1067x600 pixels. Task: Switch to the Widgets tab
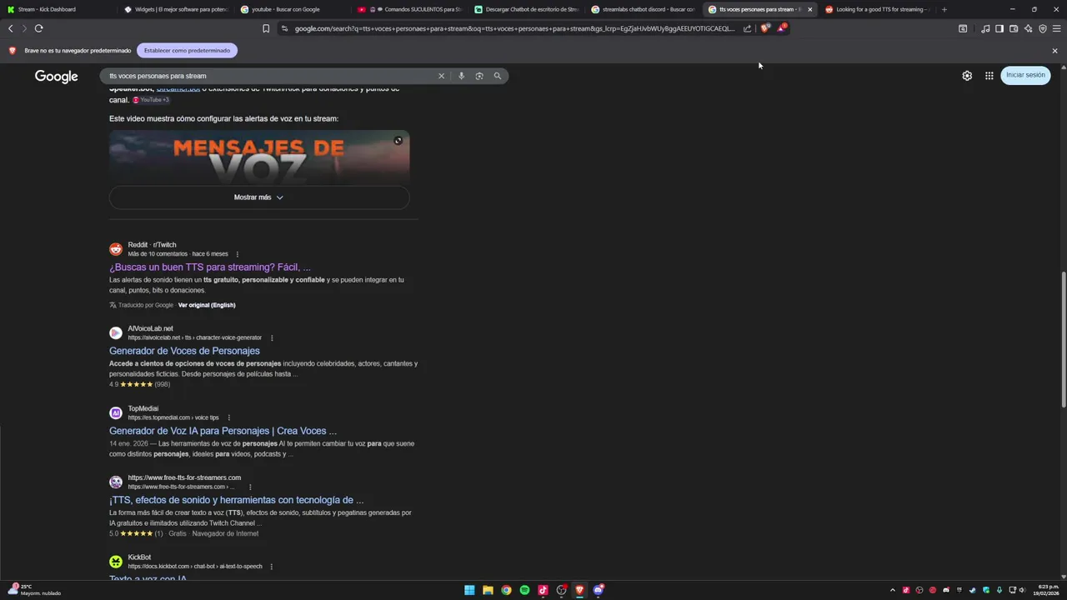pos(175,9)
